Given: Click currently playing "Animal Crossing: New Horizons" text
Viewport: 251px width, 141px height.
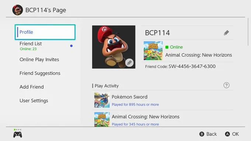Looking at the screenshot, I should 199,55.
